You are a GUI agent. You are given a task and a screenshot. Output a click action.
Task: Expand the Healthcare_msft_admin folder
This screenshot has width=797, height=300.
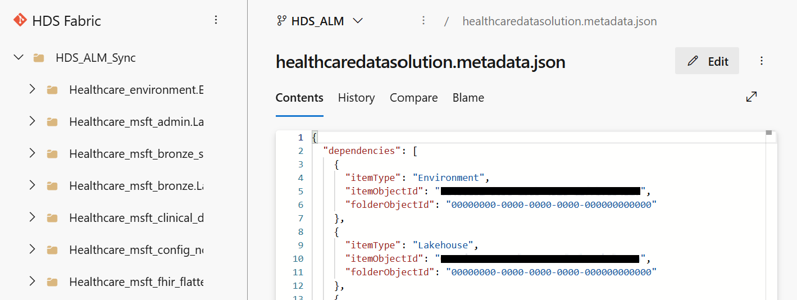pos(32,121)
